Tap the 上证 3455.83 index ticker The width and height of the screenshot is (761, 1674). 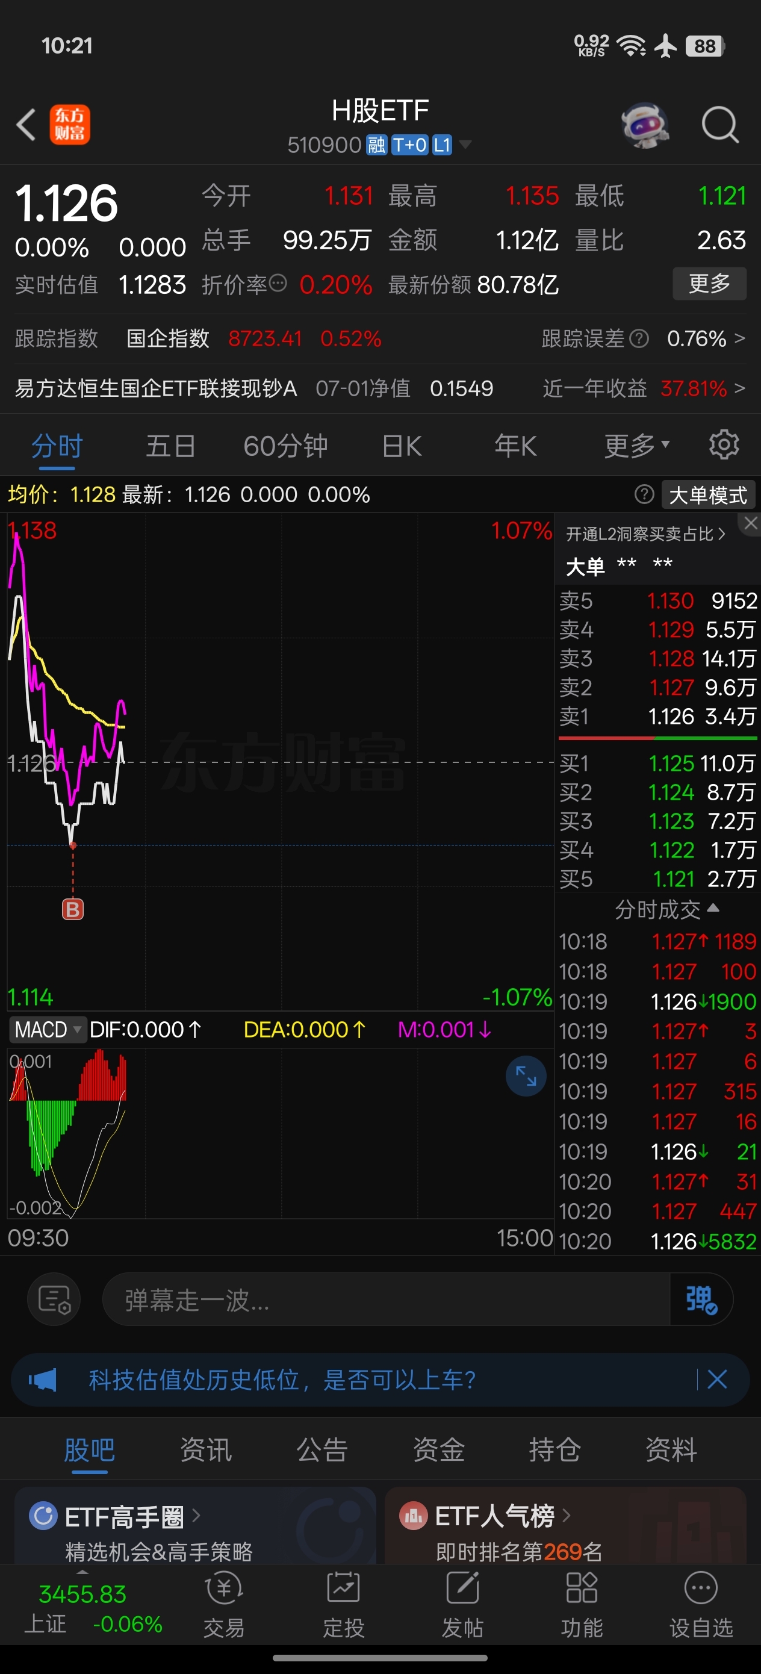click(93, 1608)
